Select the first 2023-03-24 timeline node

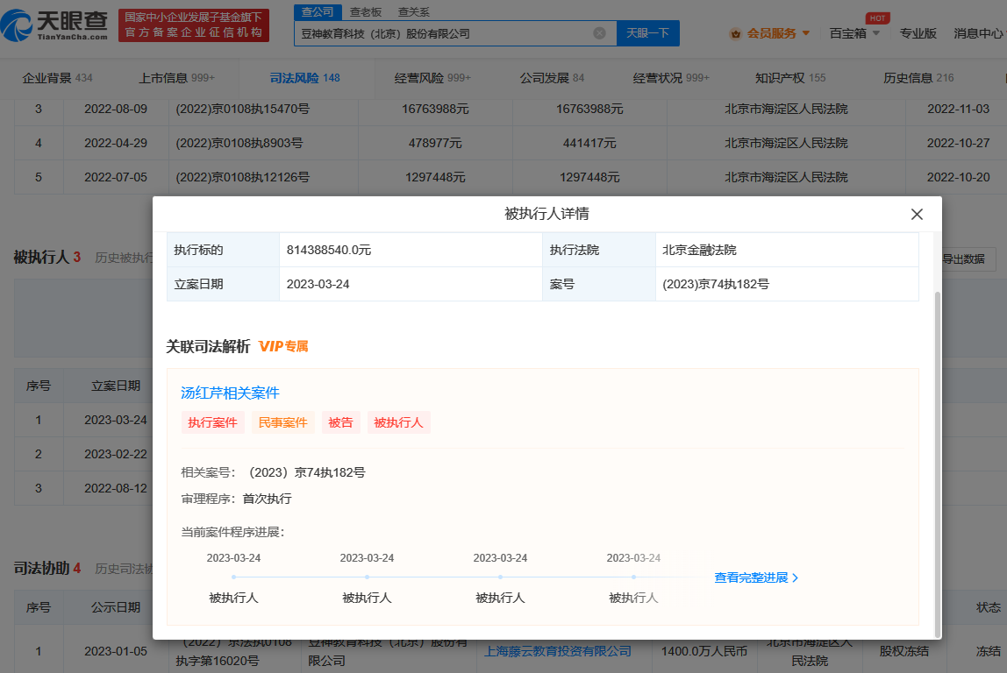(x=233, y=577)
